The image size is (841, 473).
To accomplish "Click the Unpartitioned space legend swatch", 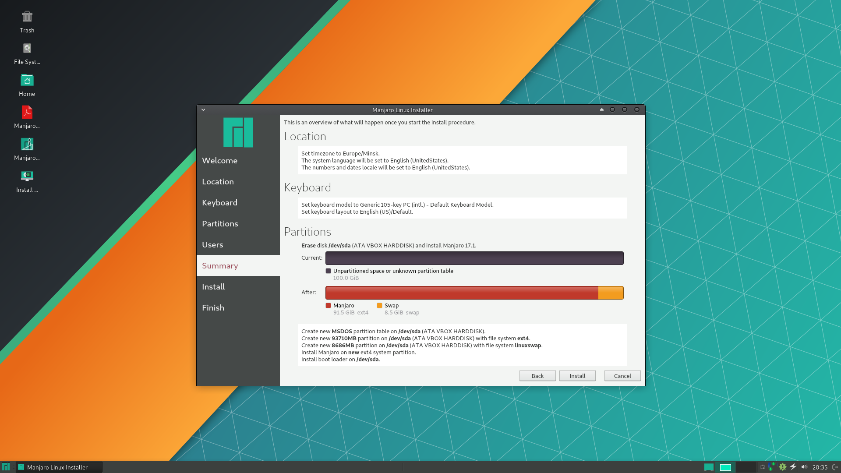I will pyautogui.click(x=329, y=271).
